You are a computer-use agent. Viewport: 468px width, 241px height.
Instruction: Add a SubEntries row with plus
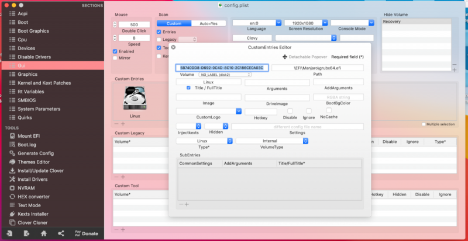click(x=187, y=204)
